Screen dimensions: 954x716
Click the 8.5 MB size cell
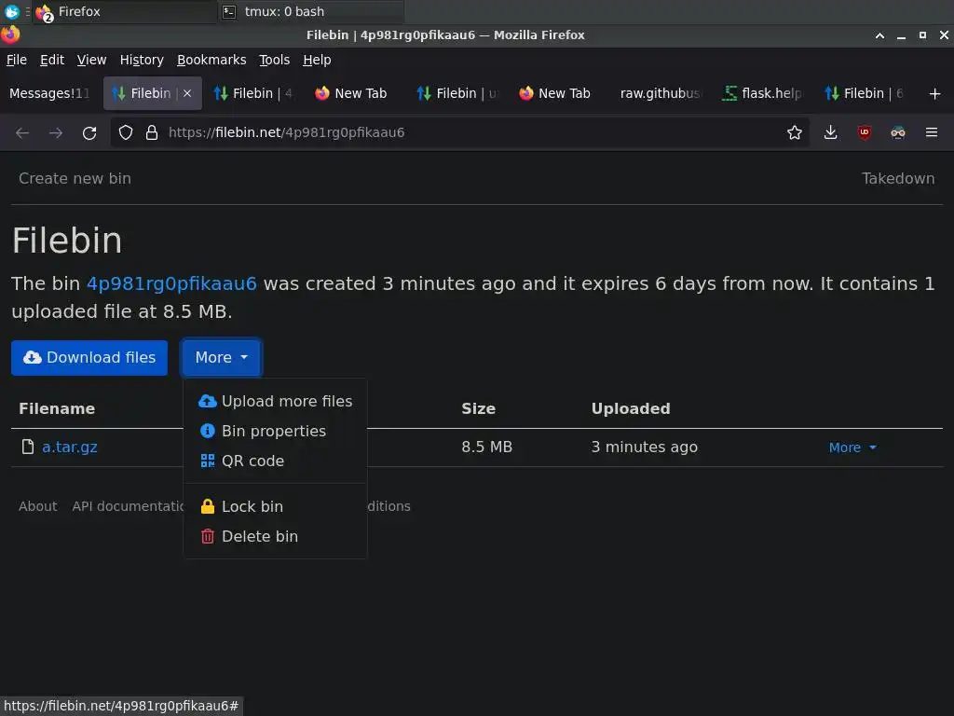(486, 447)
